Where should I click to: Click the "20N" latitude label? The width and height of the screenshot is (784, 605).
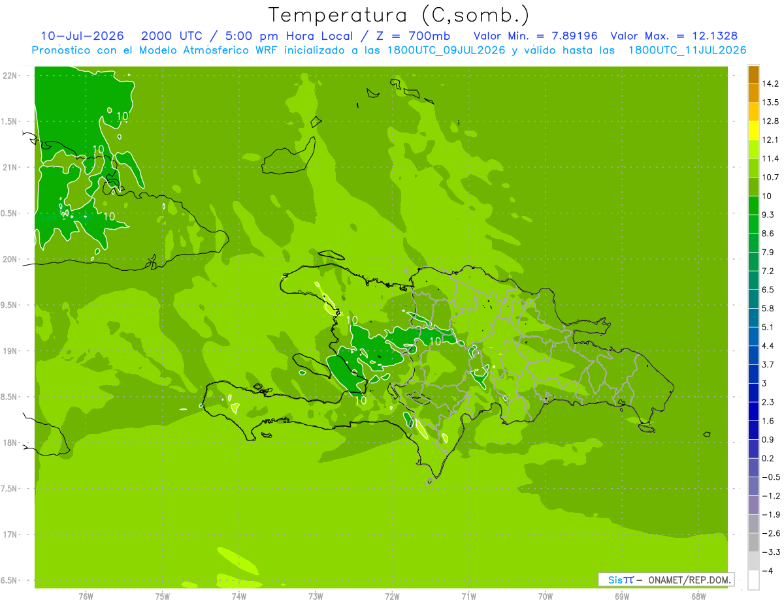click(10, 259)
